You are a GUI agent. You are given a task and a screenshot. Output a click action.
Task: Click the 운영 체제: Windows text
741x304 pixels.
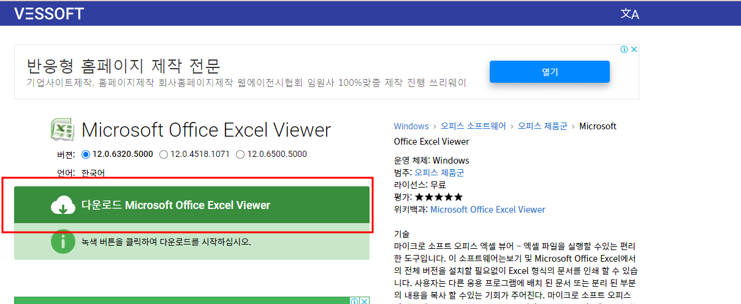coord(431,161)
